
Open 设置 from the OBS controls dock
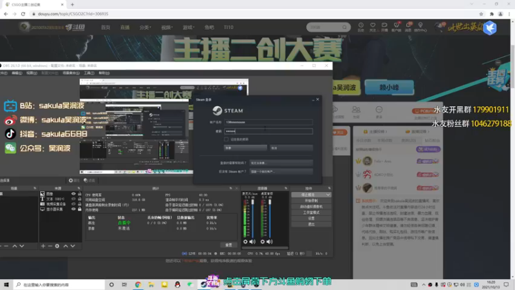click(311, 218)
